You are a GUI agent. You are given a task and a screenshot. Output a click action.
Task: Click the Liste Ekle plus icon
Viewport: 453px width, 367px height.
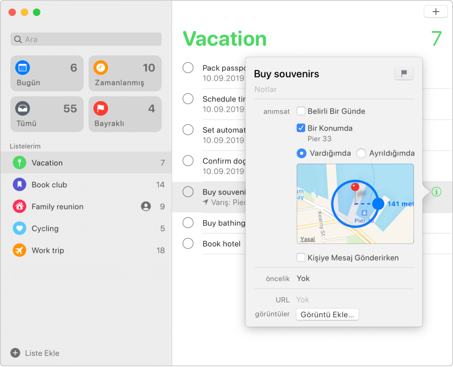(x=15, y=353)
